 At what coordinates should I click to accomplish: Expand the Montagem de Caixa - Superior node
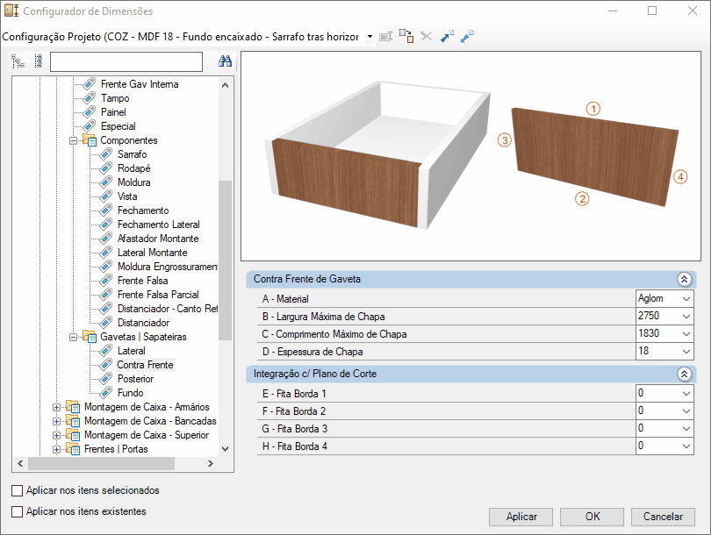click(x=57, y=435)
